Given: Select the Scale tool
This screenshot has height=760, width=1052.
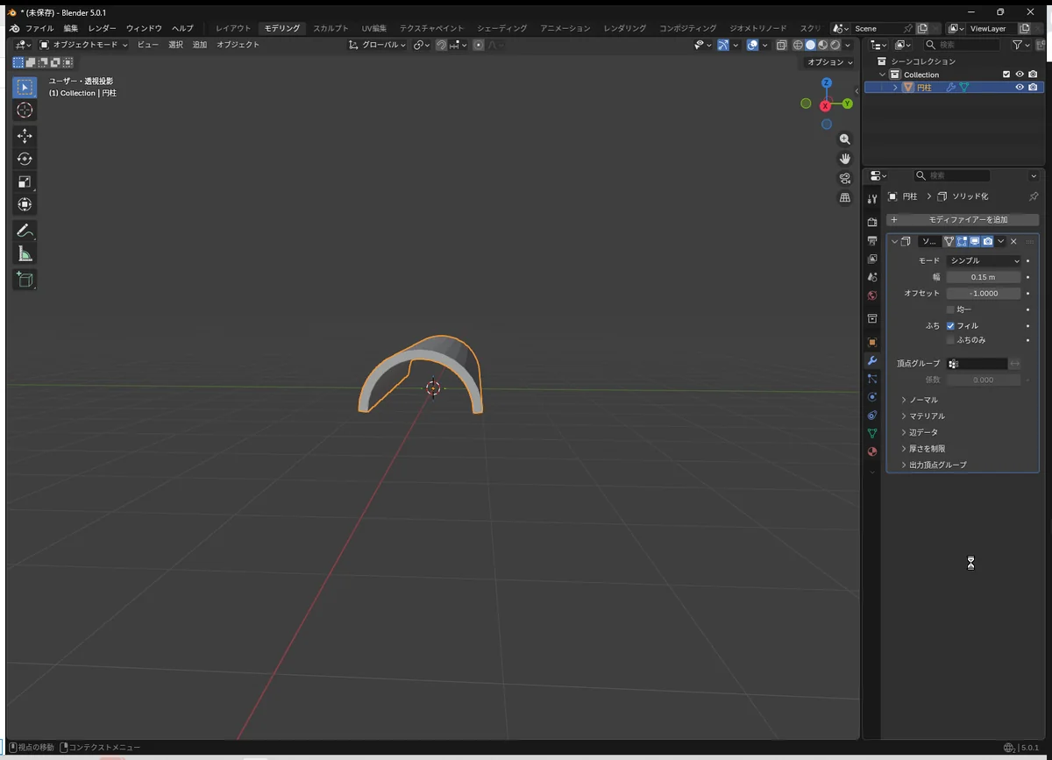Looking at the screenshot, I should (25, 182).
